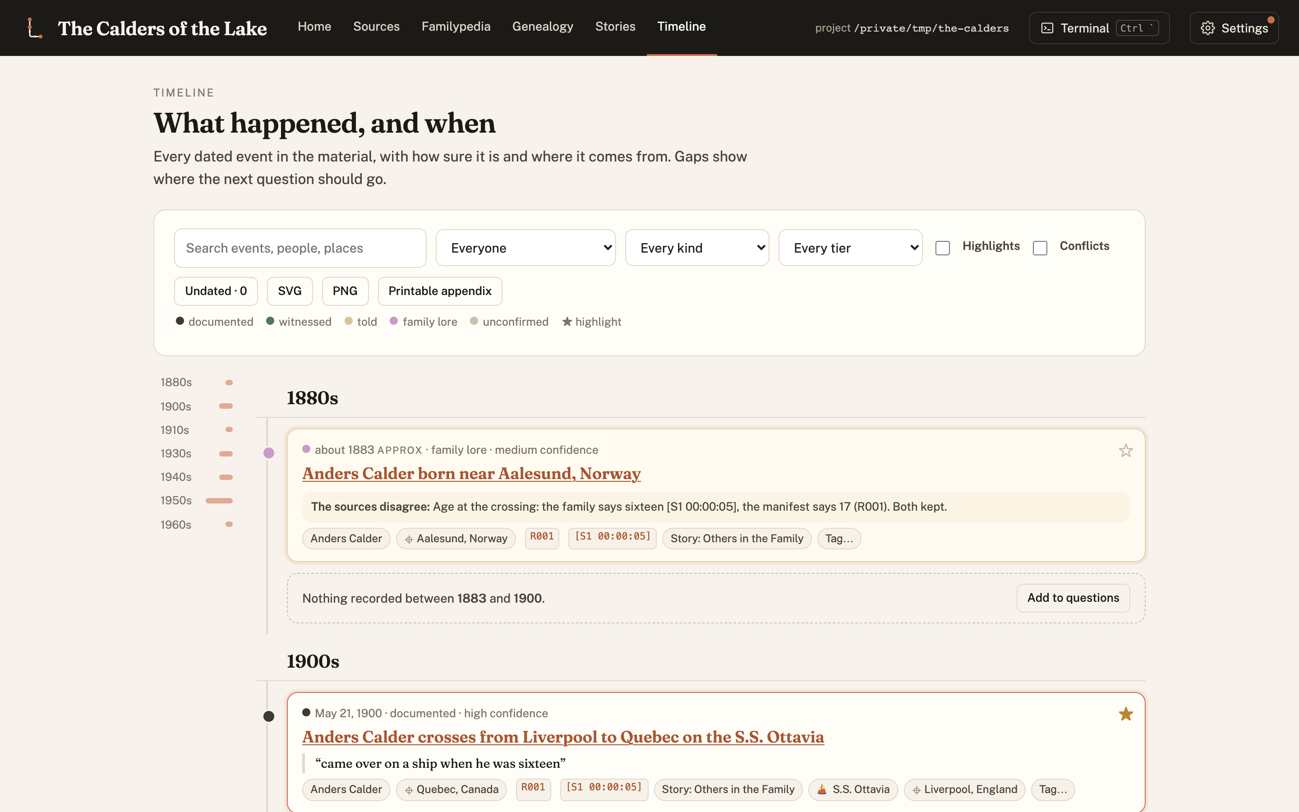The width and height of the screenshot is (1299, 812).
Task: Jump to the 1940s decade in the sidebar
Action: pyautogui.click(x=197, y=477)
